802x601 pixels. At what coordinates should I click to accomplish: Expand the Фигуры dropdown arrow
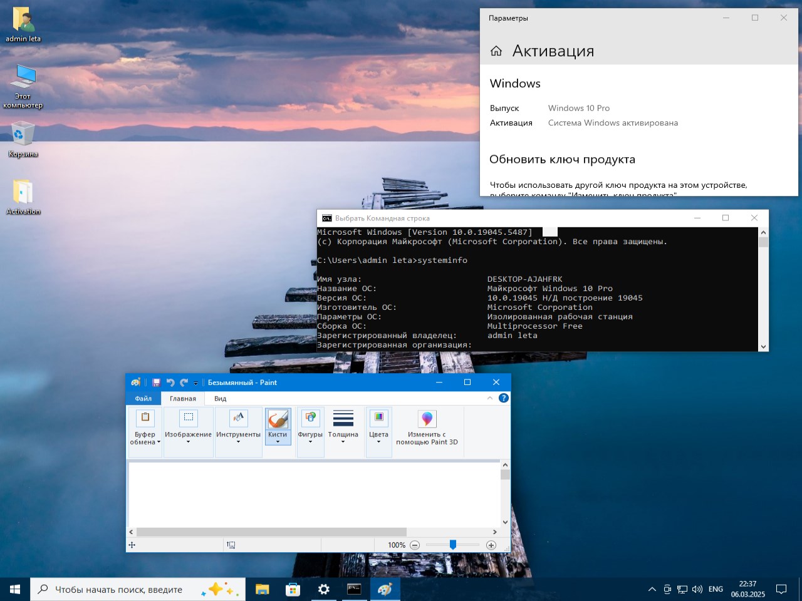[x=310, y=442]
